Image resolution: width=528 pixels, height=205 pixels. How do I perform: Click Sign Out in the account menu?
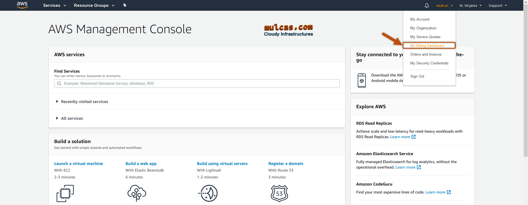(x=417, y=76)
